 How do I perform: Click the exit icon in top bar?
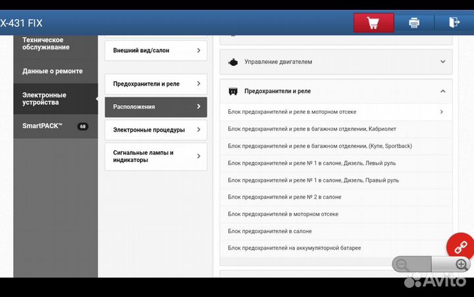454,23
